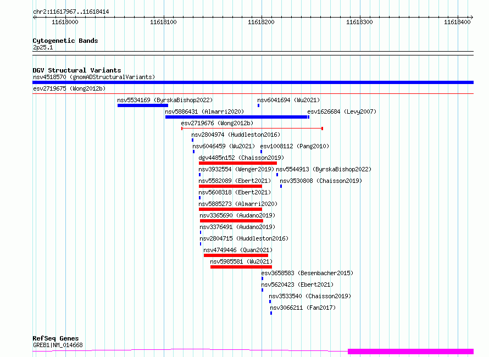Select the blue bar under nsv5534169

pyautogui.click(x=143, y=105)
